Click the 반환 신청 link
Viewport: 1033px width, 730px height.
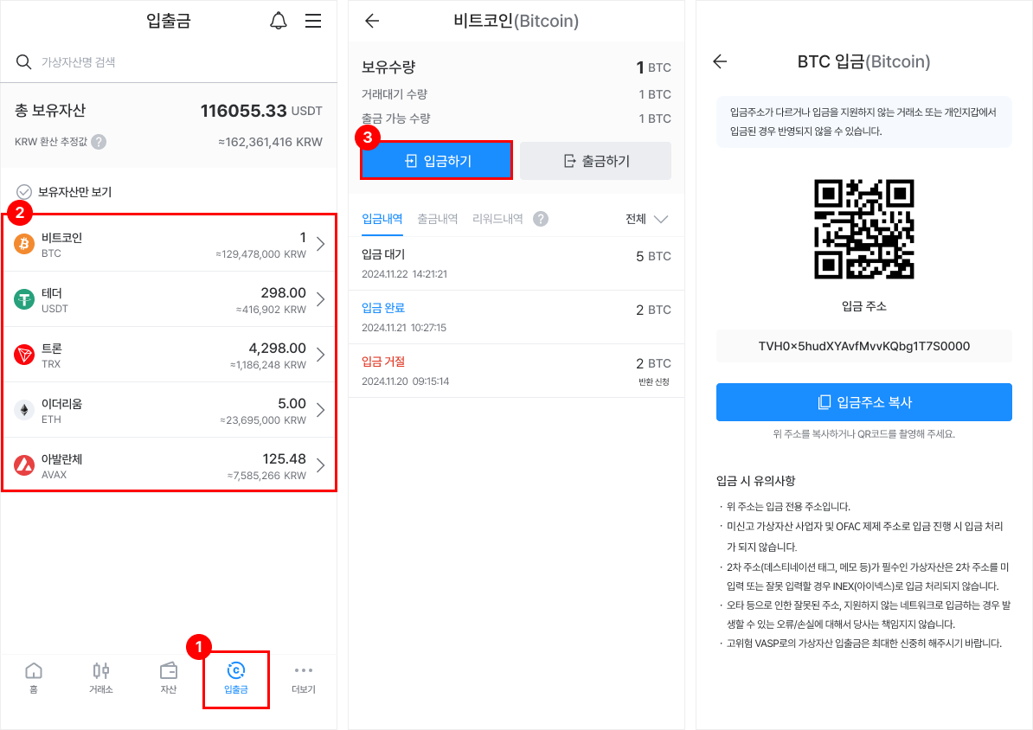pos(653,382)
